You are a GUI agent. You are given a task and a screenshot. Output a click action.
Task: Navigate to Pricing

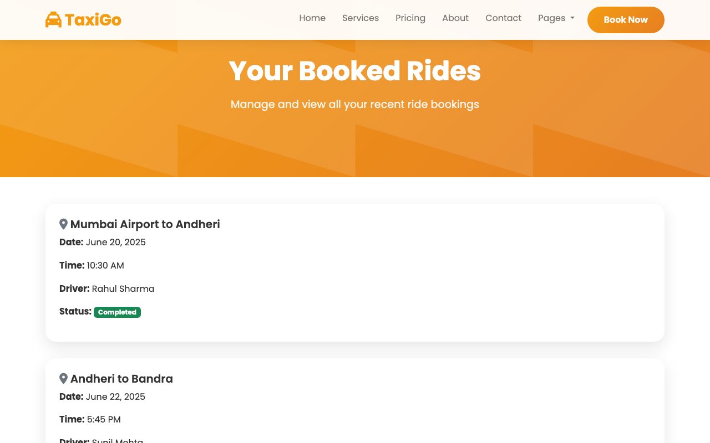[x=410, y=18]
